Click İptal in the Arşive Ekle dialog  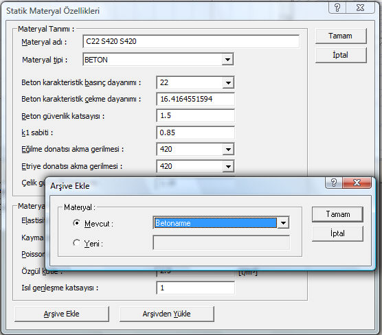coord(337,233)
